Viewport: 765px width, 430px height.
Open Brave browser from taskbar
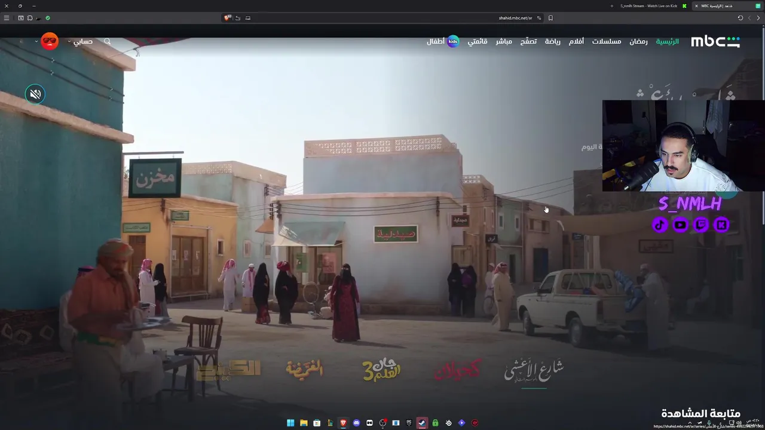pos(343,423)
